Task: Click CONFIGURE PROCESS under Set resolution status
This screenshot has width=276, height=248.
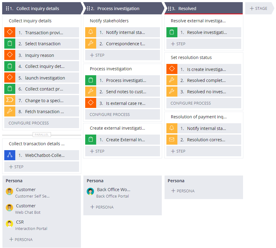Action: click(191, 103)
